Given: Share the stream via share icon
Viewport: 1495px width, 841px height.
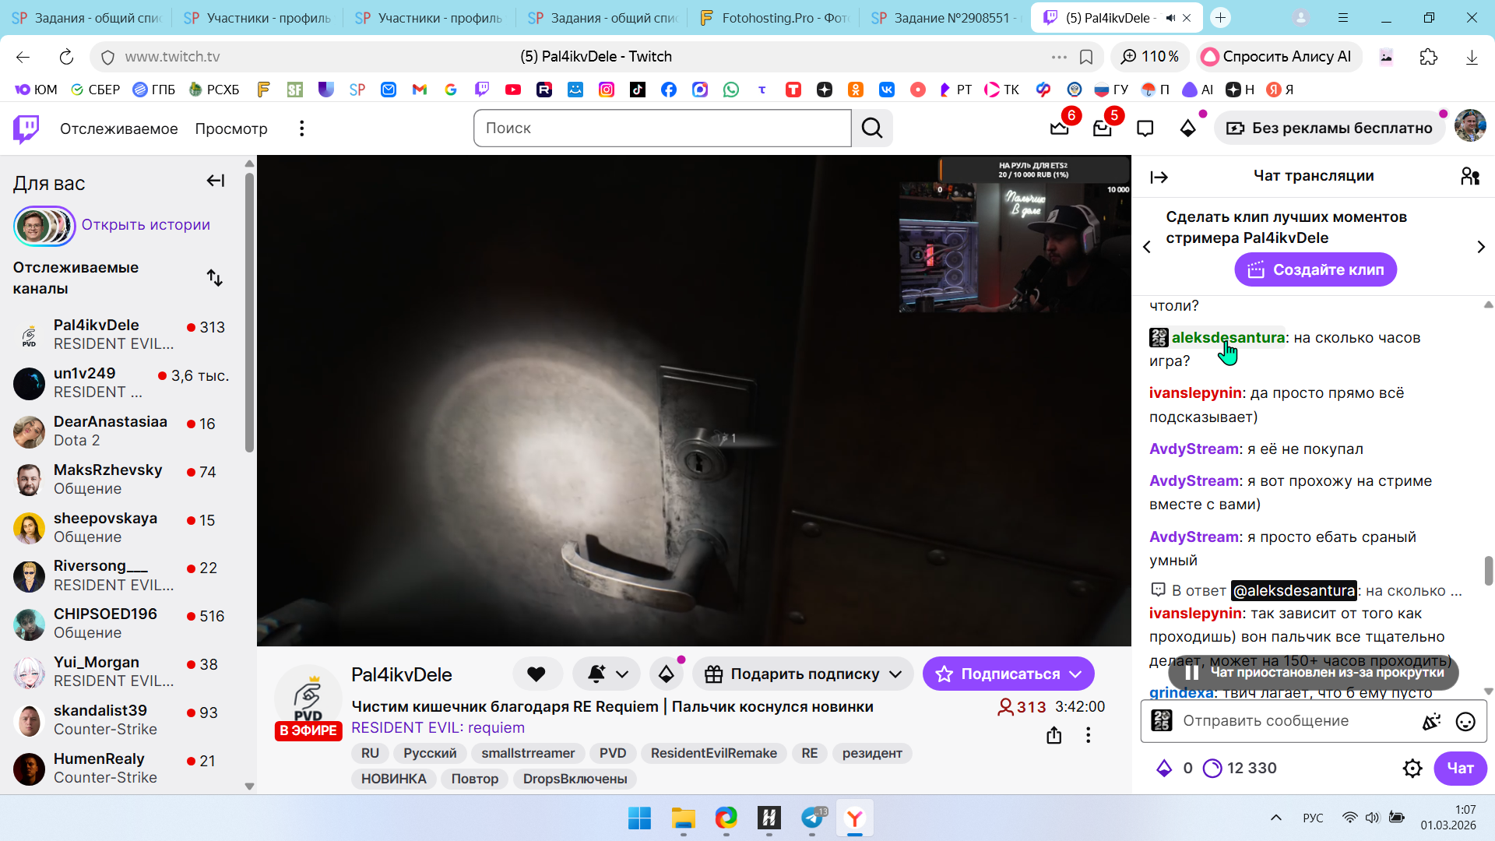Looking at the screenshot, I should 1054,735.
